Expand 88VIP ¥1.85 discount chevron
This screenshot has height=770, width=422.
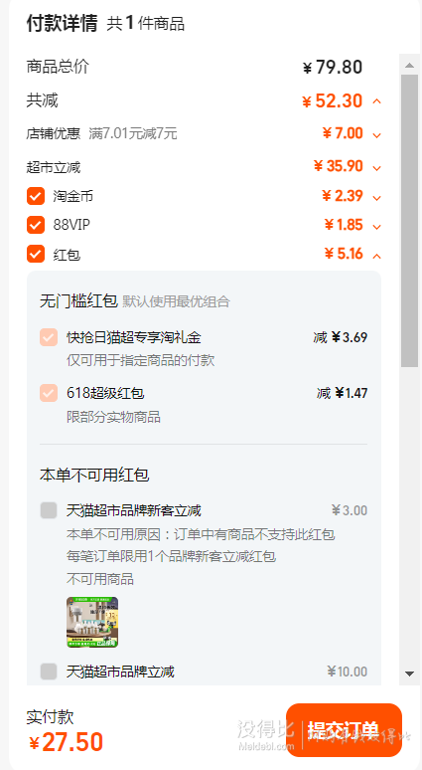[376, 227]
